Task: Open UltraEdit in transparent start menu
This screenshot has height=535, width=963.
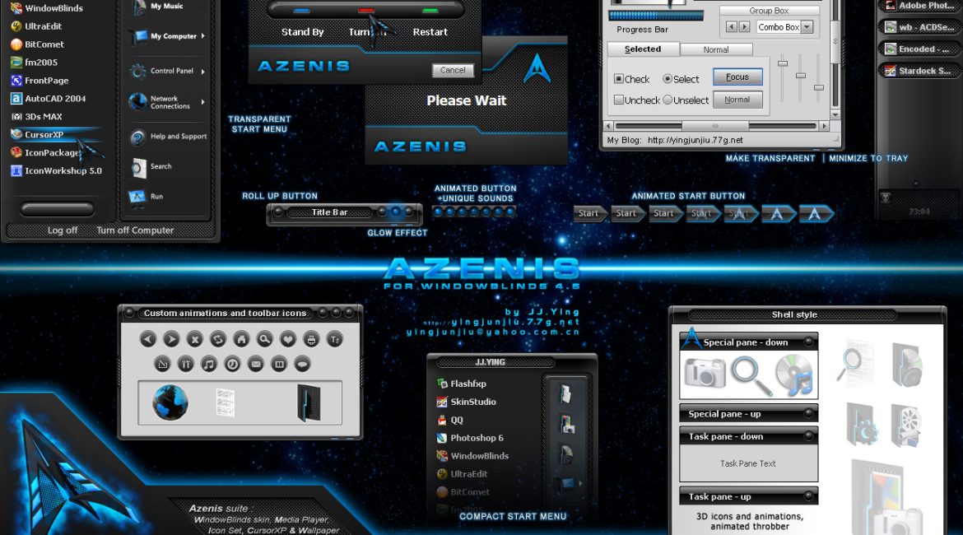Action: 37,26
